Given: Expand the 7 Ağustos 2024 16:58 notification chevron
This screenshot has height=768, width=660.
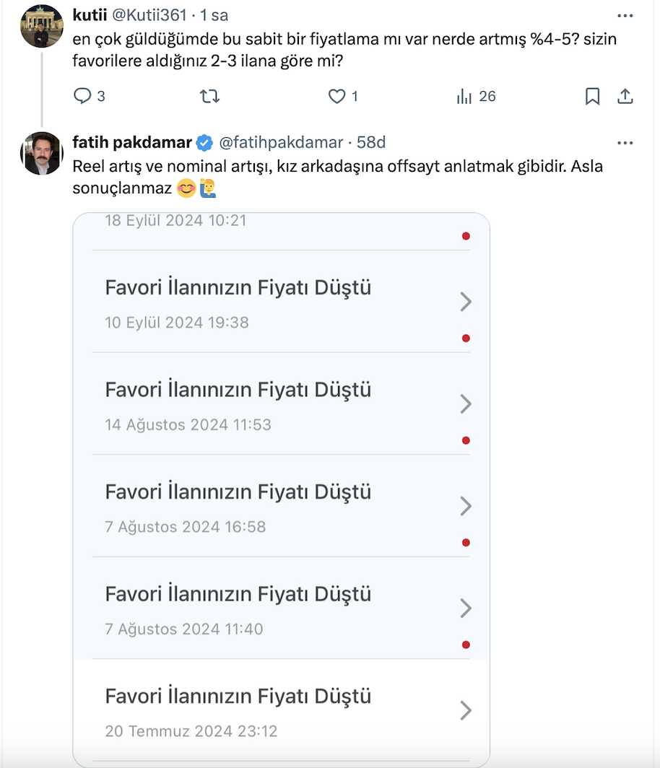Looking at the screenshot, I should click(x=466, y=506).
